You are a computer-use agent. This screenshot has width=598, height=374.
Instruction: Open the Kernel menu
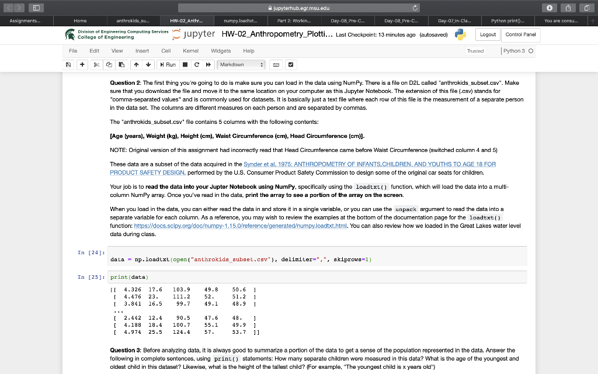[190, 51]
